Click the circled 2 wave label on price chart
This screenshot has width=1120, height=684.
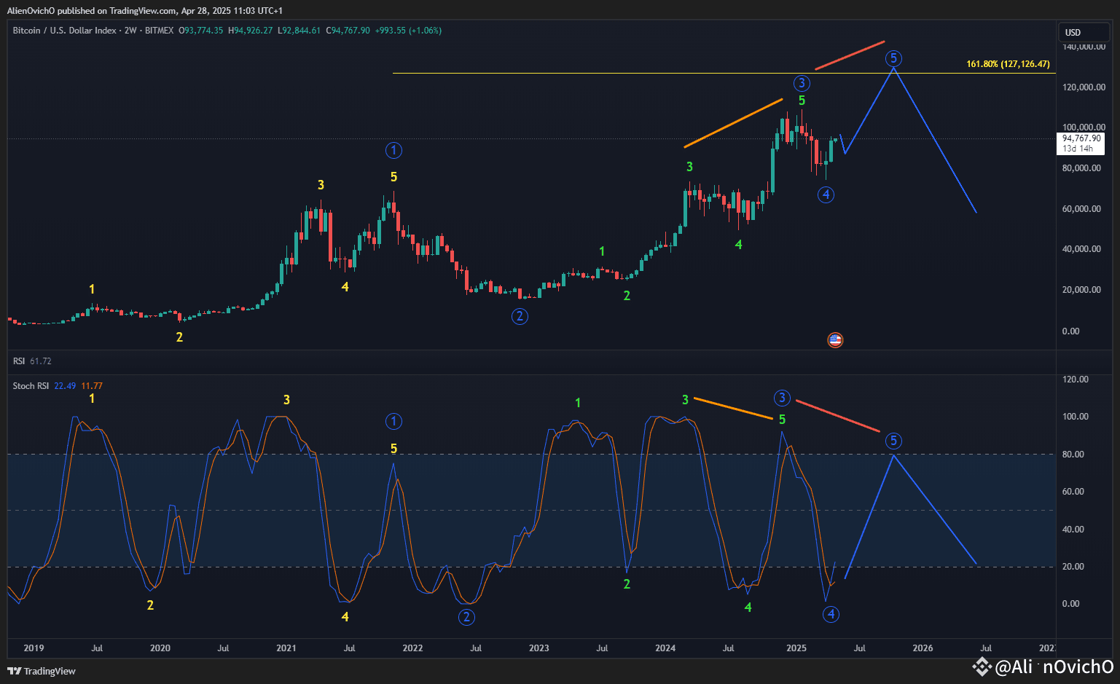click(520, 316)
